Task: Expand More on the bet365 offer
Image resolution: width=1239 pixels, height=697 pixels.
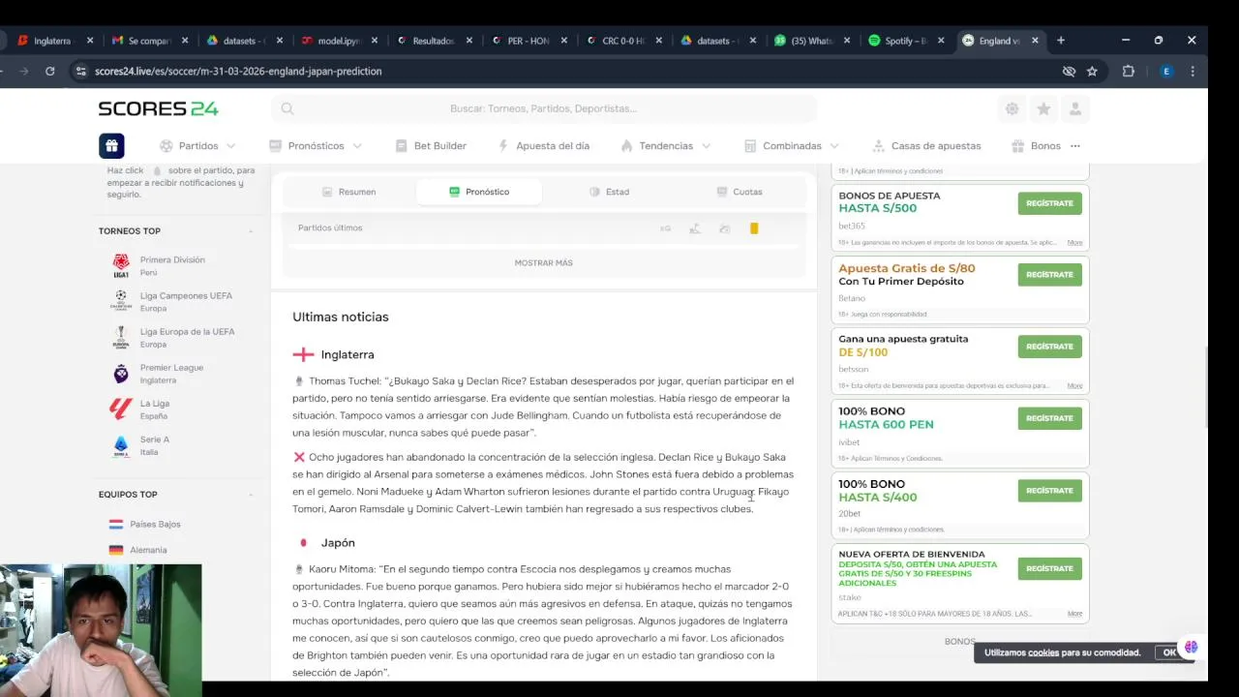Action: (1074, 243)
